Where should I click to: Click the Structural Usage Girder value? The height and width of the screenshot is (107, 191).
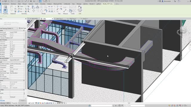(x=17, y=71)
